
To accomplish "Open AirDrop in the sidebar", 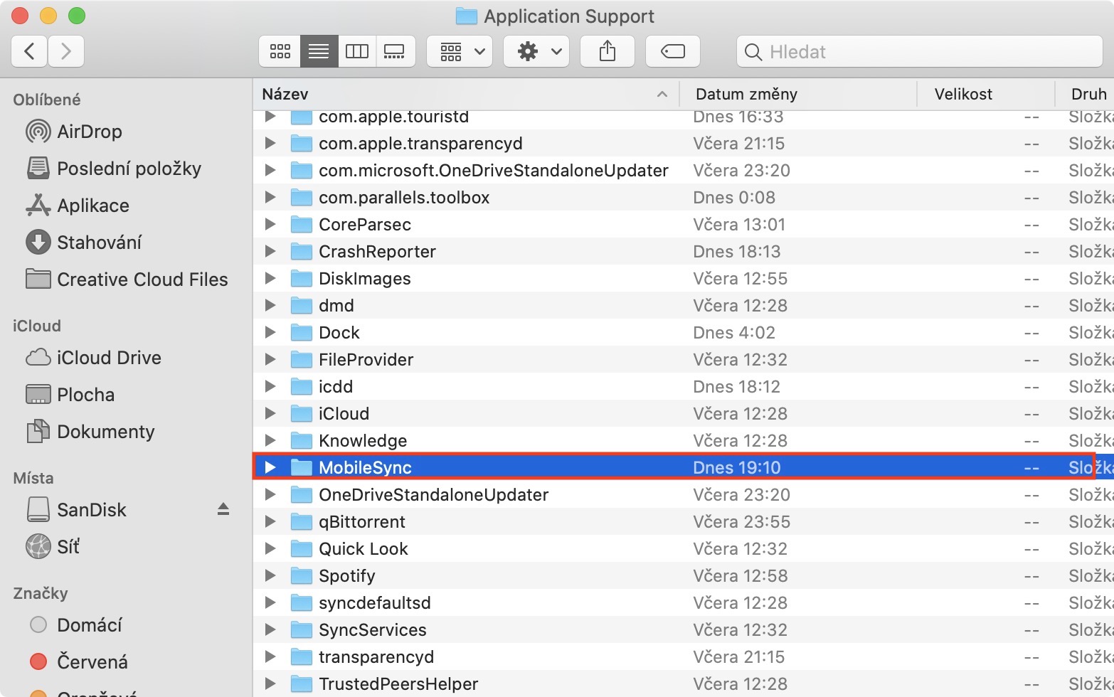I will [74, 132].
